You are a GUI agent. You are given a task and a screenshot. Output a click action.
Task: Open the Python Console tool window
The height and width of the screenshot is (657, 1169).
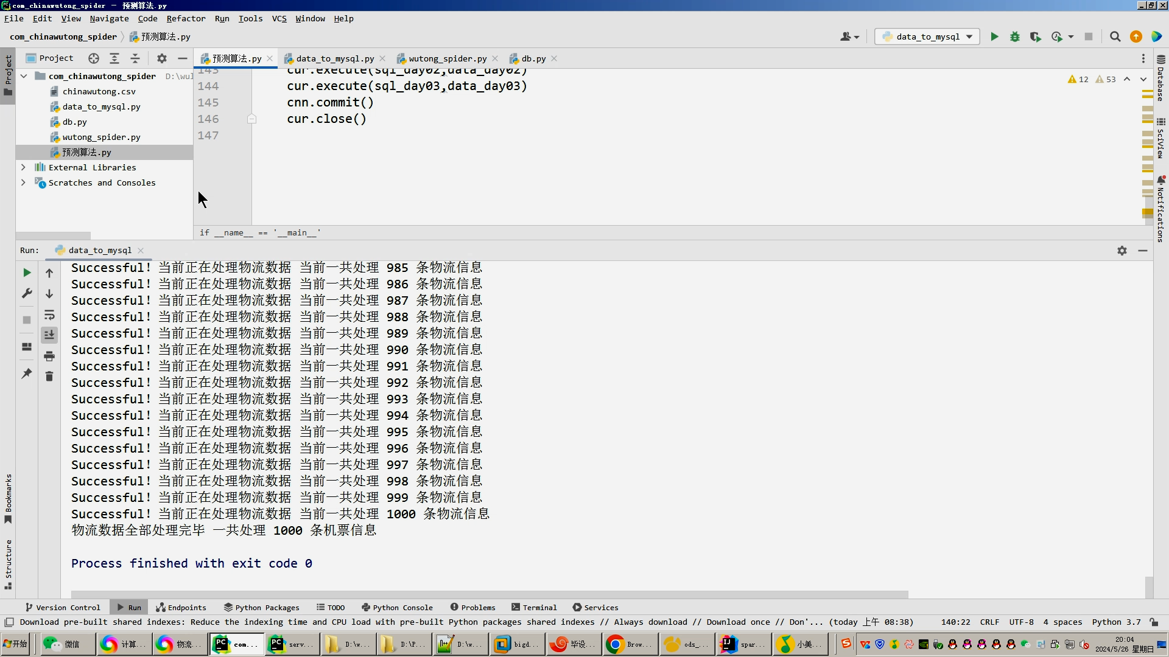coord(397,608)
